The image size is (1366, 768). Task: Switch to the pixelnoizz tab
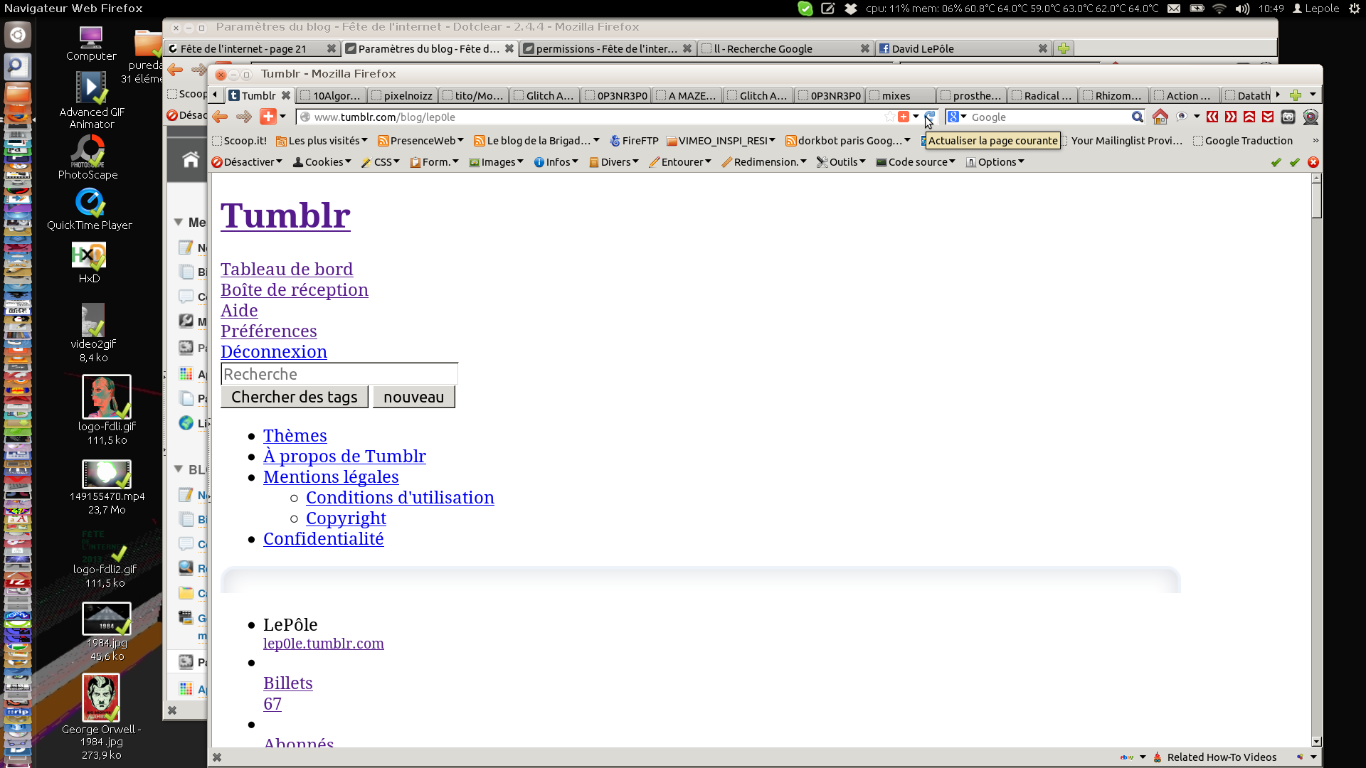[402, 95]
